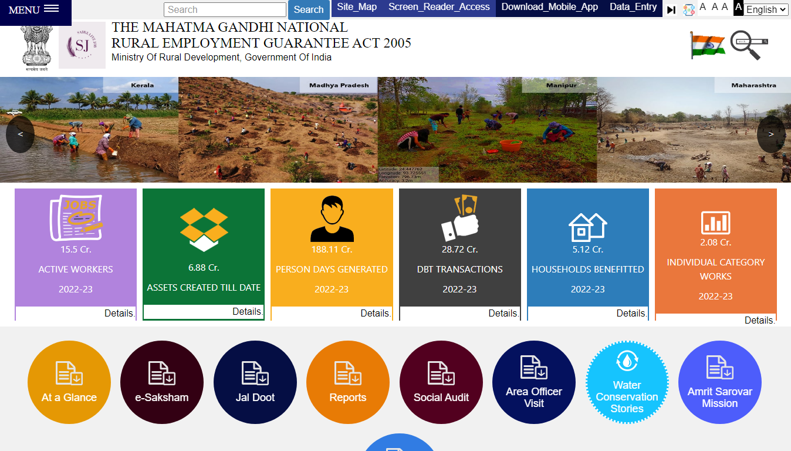This screenshot has height=451, width=791.
Task: Click the blue Search button
Action: pyautogui.click(x=309, y=10)
